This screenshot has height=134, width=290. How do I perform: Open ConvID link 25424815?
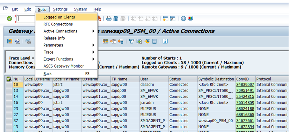[x=245, y=96]
